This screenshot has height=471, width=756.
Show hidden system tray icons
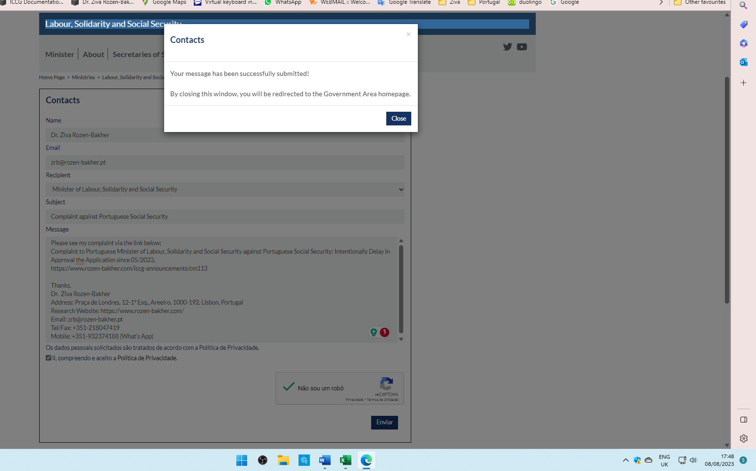coord(625,460)
